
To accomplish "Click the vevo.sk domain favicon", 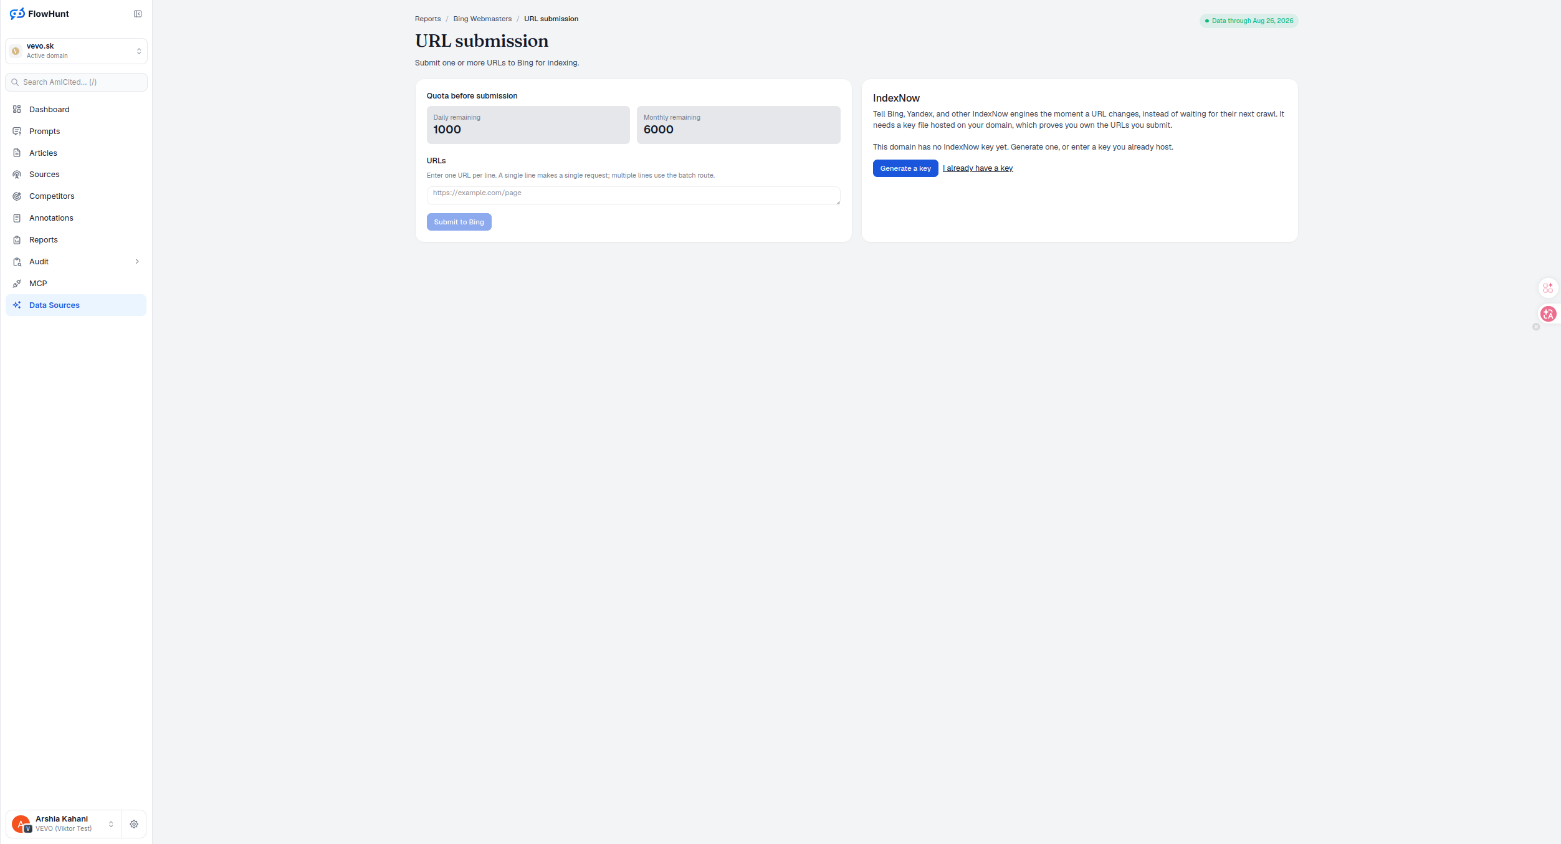I will (x=16, y=51).
